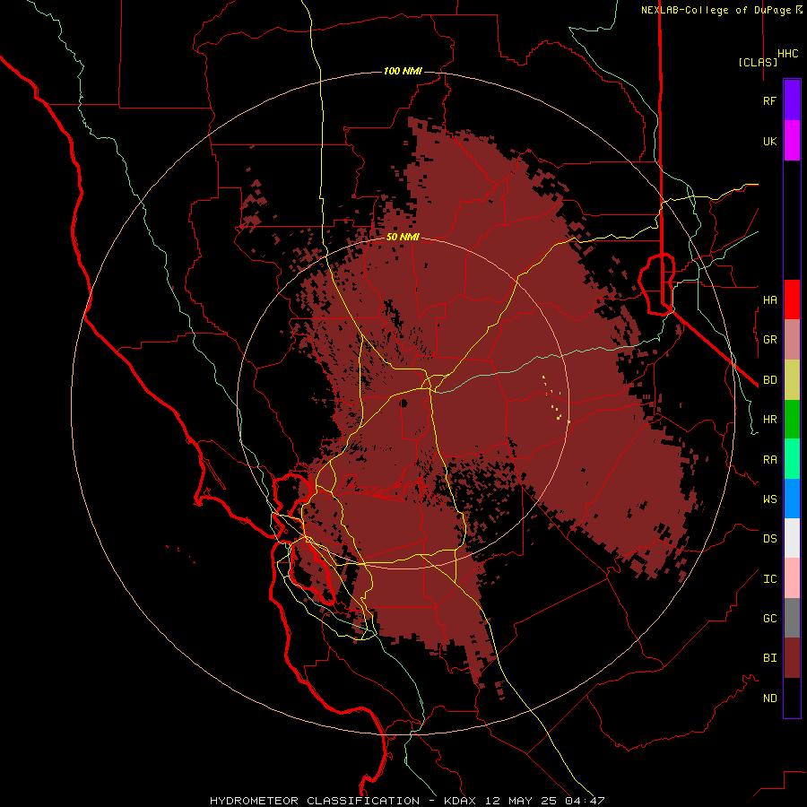Click the HHC product code label
Image resolution: width=807 pixels, height=807 pixels.
[787, 54]
